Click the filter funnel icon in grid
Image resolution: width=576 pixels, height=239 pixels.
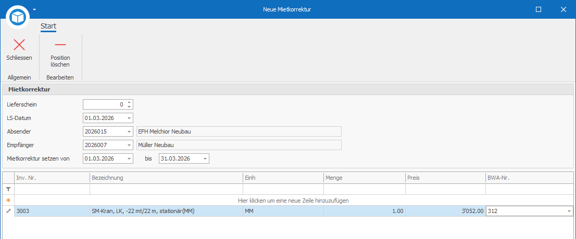point(8,189)
